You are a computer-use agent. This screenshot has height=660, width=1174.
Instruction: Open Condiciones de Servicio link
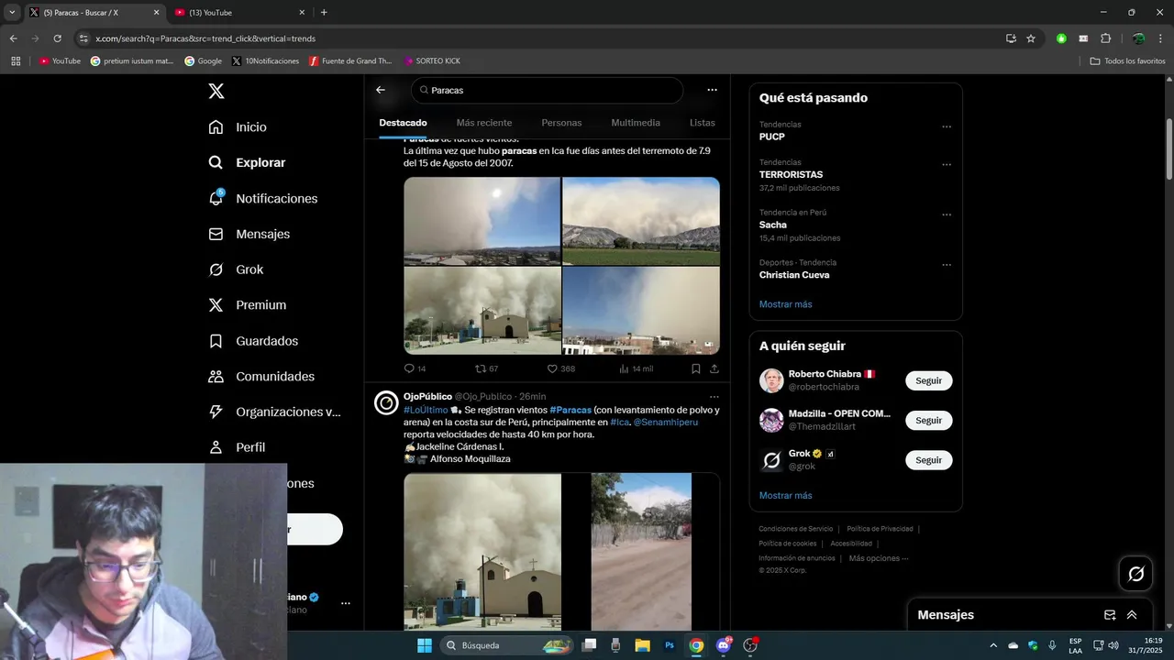tap(796, 529)
